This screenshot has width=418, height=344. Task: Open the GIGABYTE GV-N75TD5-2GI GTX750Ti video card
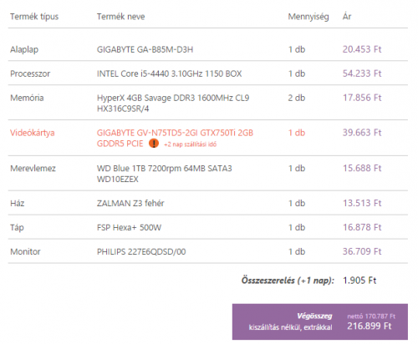tap(175, 138)
